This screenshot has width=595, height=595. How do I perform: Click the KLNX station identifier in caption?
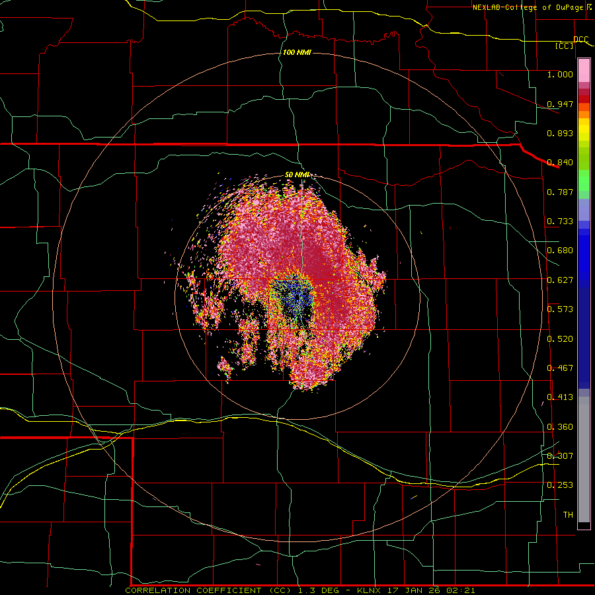pyautogui.click(x=369, y=590)
